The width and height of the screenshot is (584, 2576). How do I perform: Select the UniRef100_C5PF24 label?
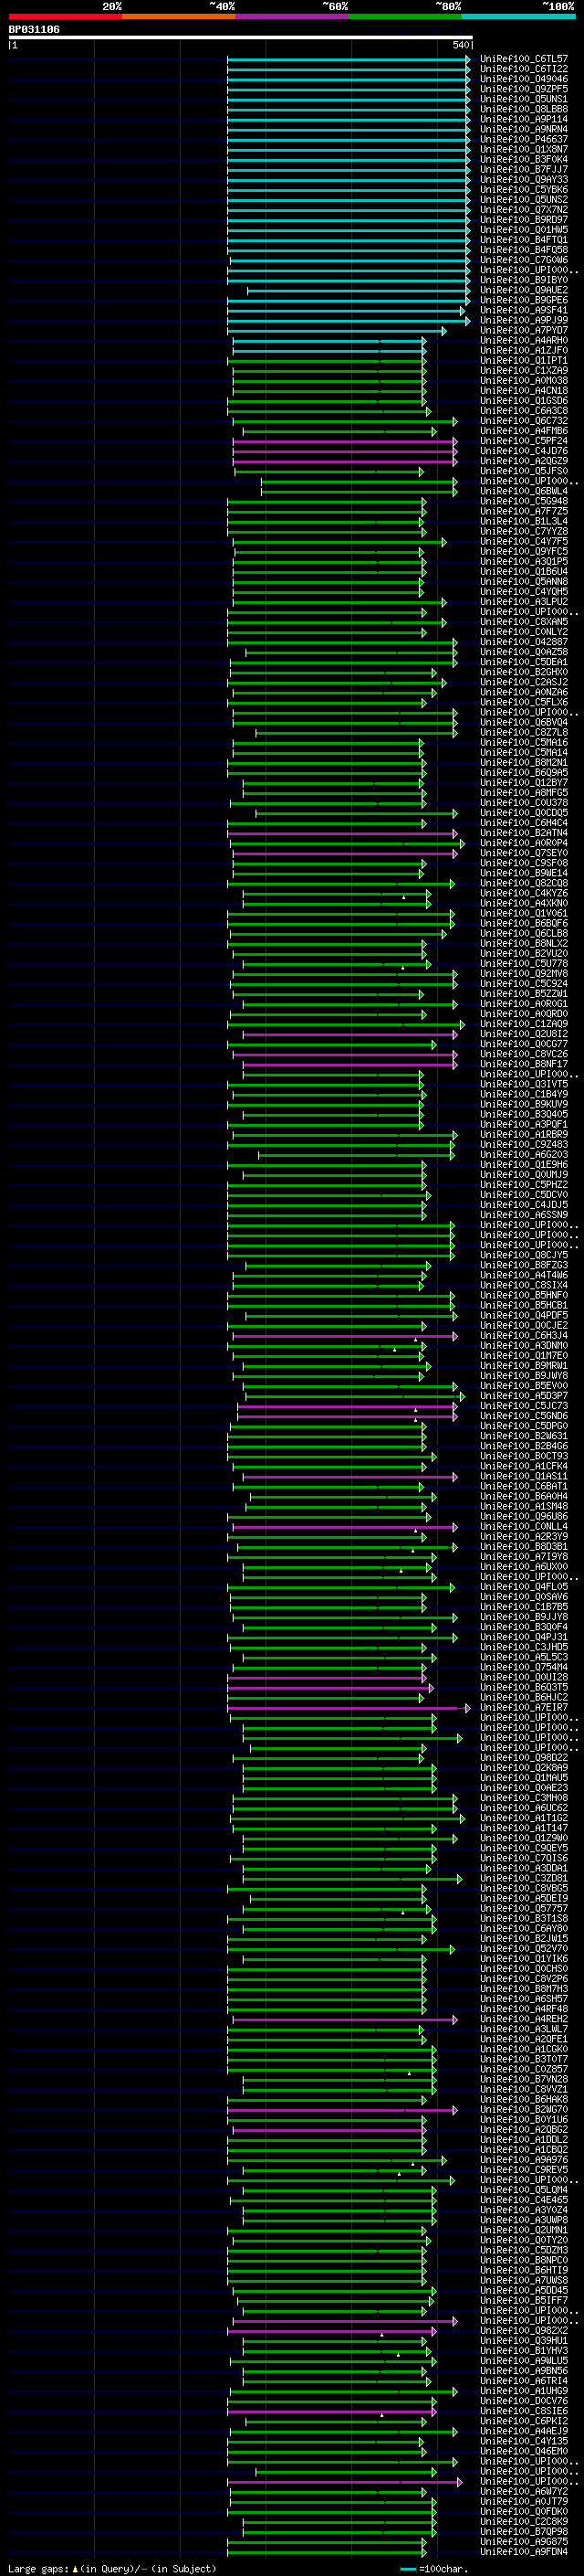click(524, 441)
